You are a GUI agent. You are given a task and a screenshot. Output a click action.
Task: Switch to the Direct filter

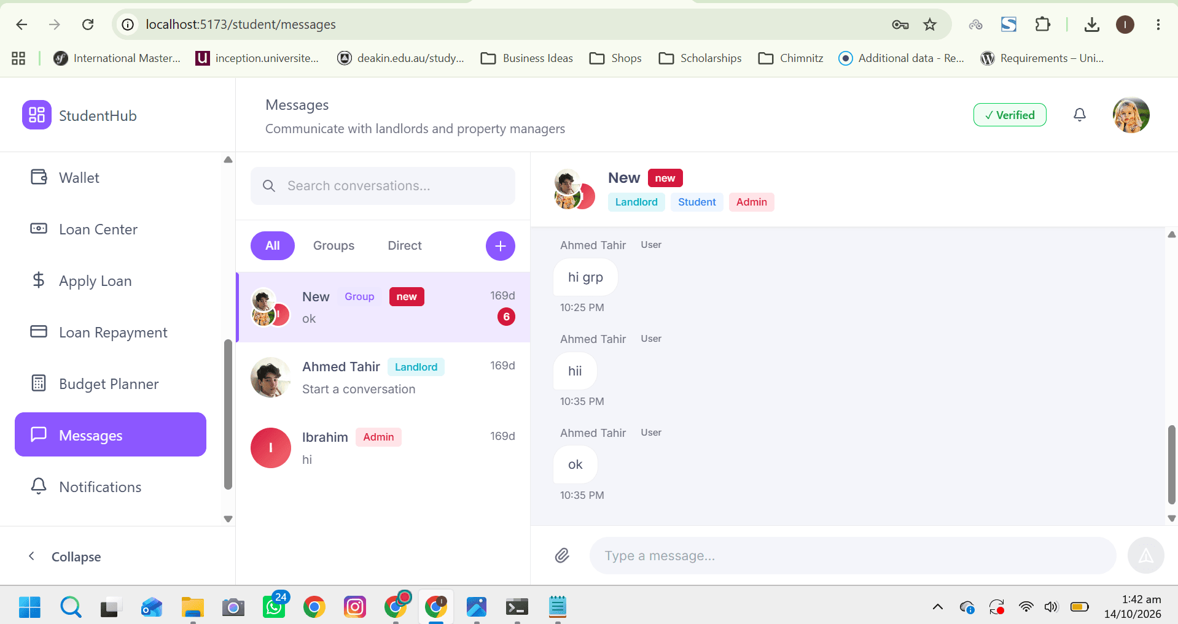pos(405,245)
